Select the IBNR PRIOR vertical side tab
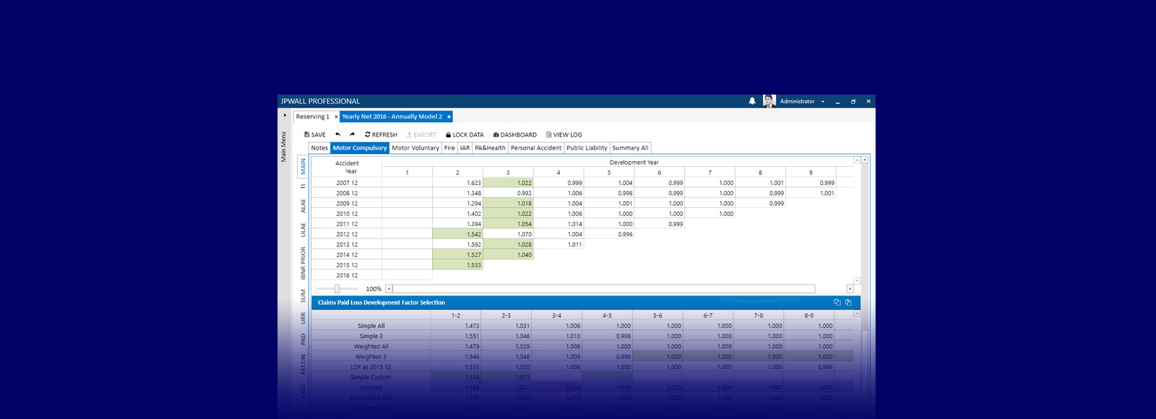This screenshot has width=1156, height=419. pos(303,263)
